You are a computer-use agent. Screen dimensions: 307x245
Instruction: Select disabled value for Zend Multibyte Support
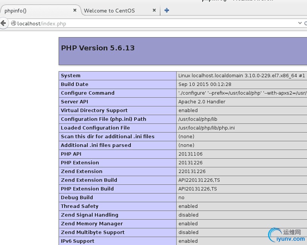188,232
